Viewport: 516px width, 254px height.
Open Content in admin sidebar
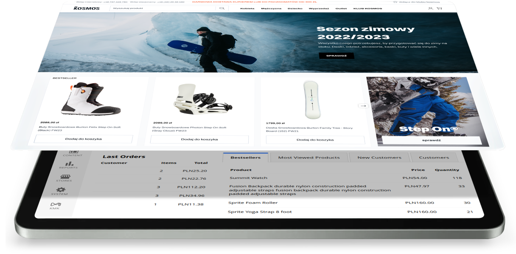click(x=73, y=152)
